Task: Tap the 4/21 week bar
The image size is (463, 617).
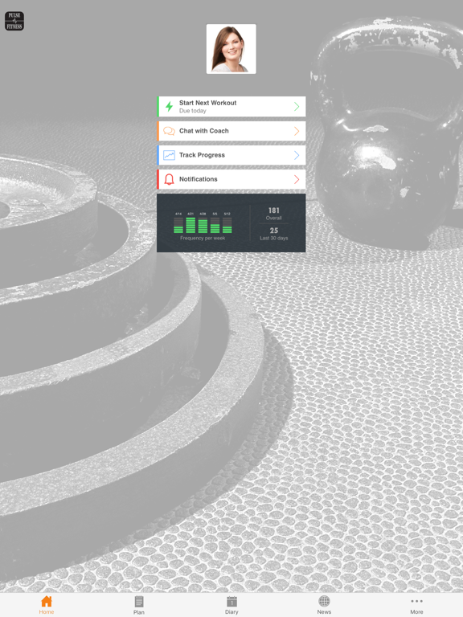Action: click(x=191, y=225)
